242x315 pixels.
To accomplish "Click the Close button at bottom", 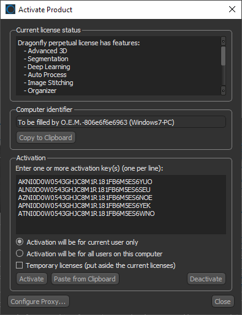I will coord(222,302).
